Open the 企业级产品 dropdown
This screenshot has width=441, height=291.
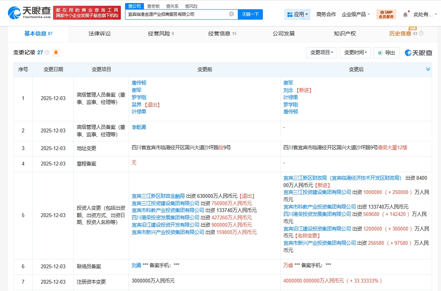coord(356,15)
